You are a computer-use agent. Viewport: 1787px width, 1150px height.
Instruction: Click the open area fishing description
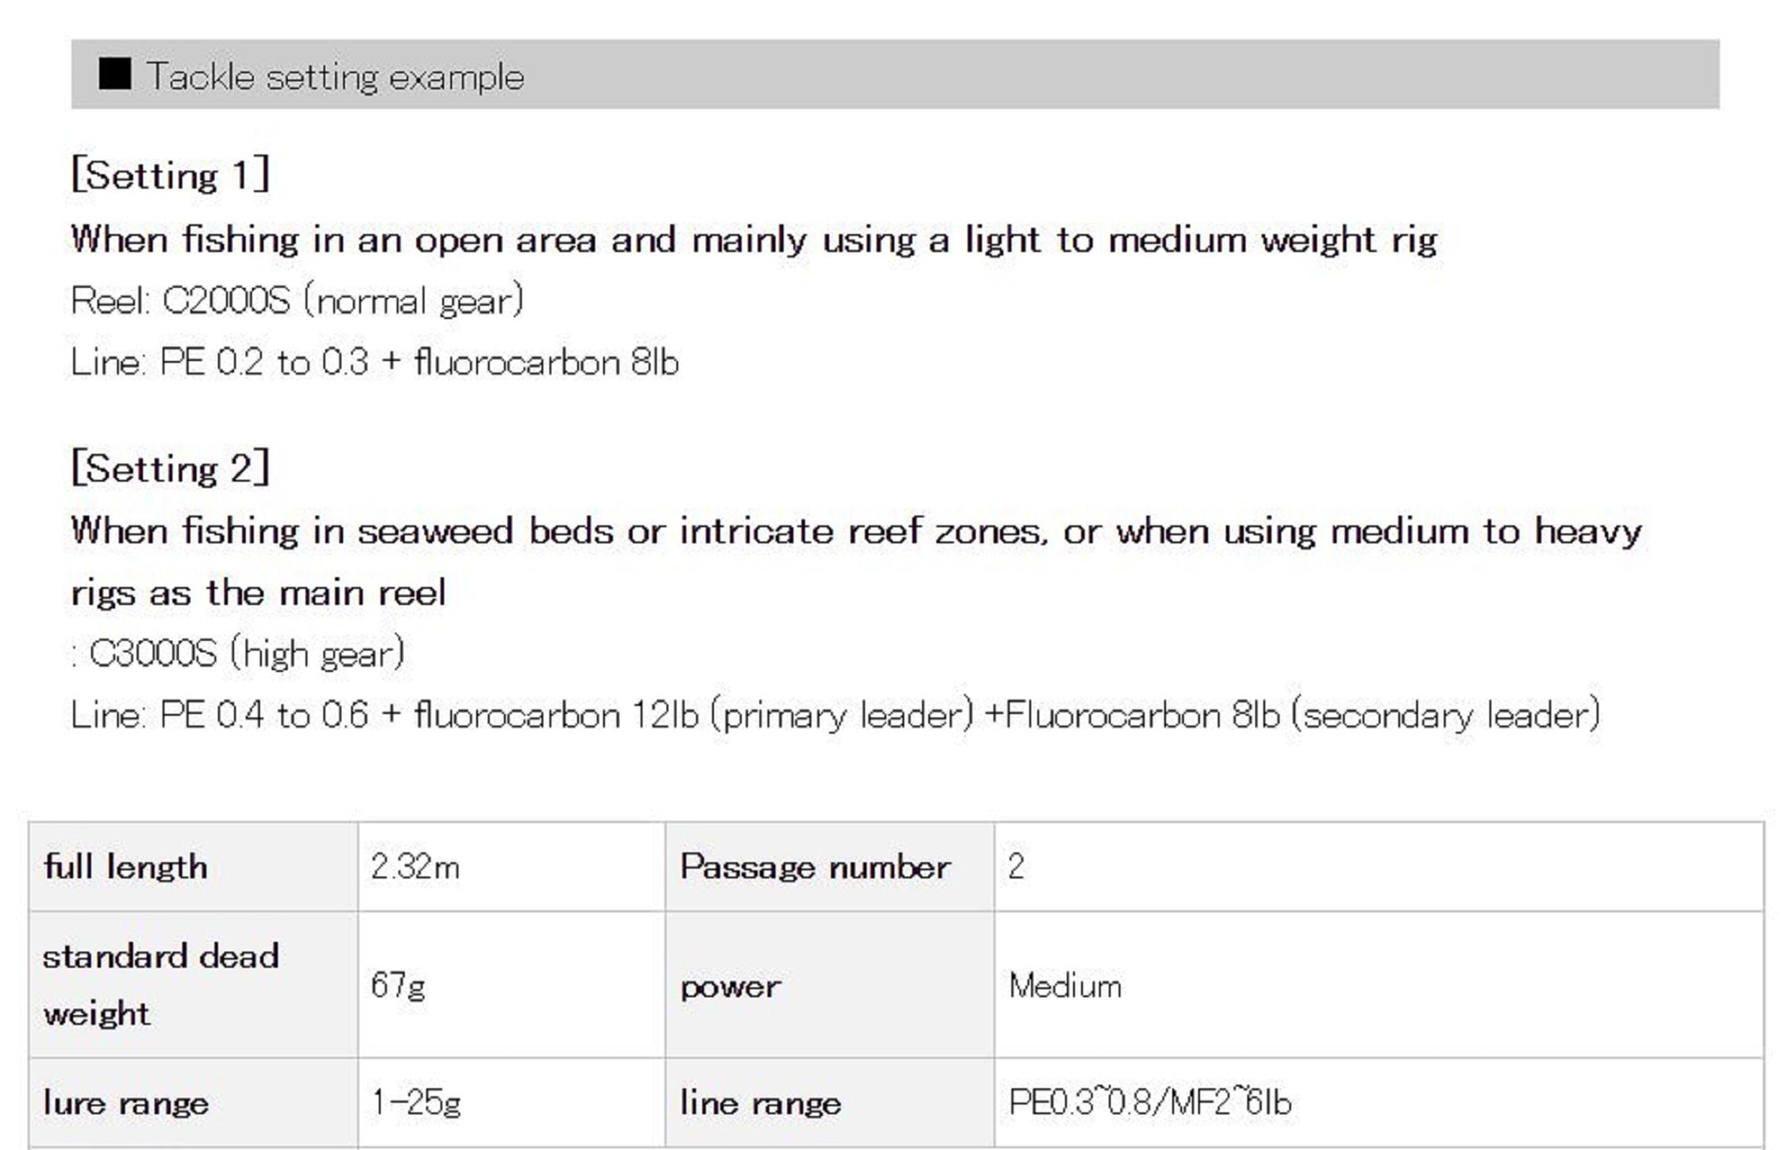pyautogui.click(x=753, y=239)
